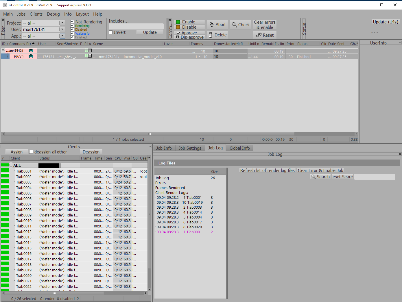Check the deassign all other checkbox

[x=31, y=152]
